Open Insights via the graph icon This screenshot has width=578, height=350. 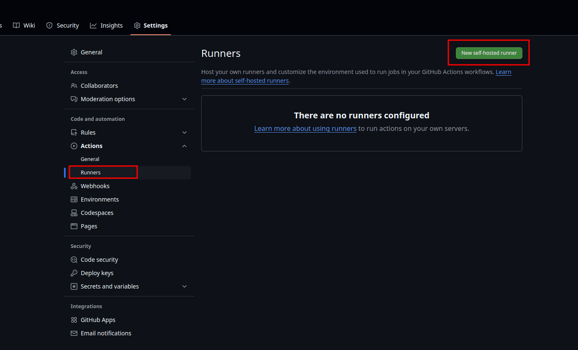pos(93,25)
